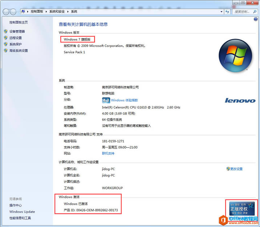Click in the search control panel field
The width and height of the screenshot is (260, 227).
pos(243,12)
